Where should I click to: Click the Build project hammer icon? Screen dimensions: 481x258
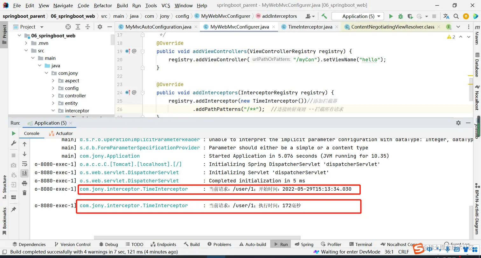point(324,16)
